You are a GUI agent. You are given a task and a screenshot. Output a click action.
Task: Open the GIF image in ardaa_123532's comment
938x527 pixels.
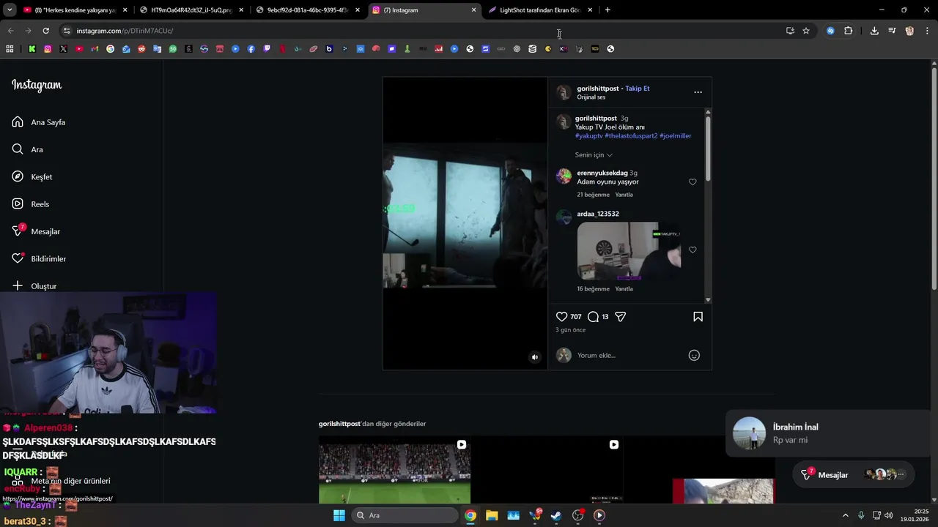point(629,251)
